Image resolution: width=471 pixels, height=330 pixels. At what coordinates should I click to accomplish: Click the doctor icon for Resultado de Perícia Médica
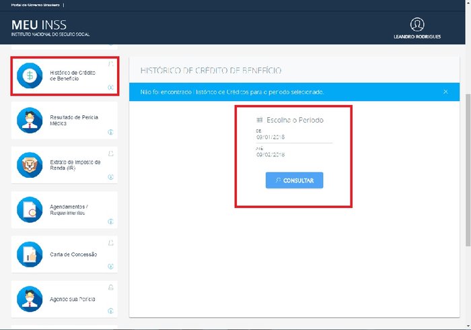[30, 121]
